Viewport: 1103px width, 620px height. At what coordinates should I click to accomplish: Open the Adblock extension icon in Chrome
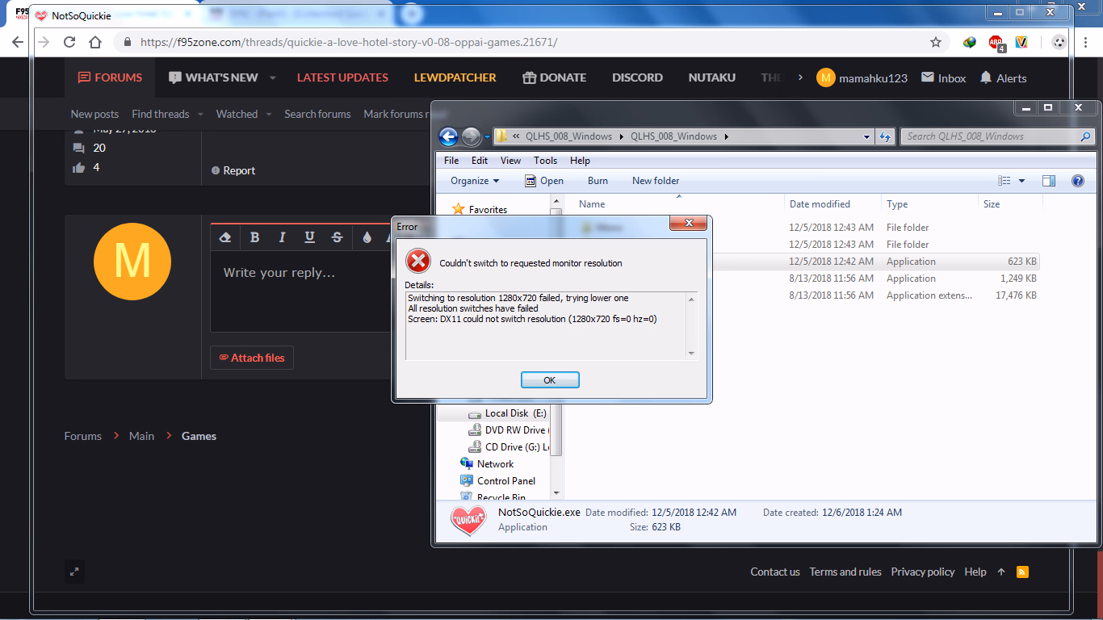coord(996,43)
